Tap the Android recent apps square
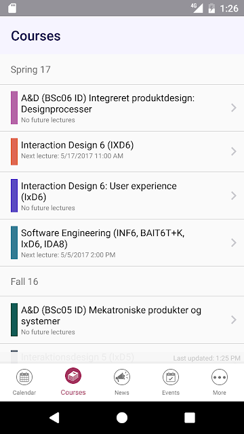The image size is (244, 434). (x=190, y=418)
